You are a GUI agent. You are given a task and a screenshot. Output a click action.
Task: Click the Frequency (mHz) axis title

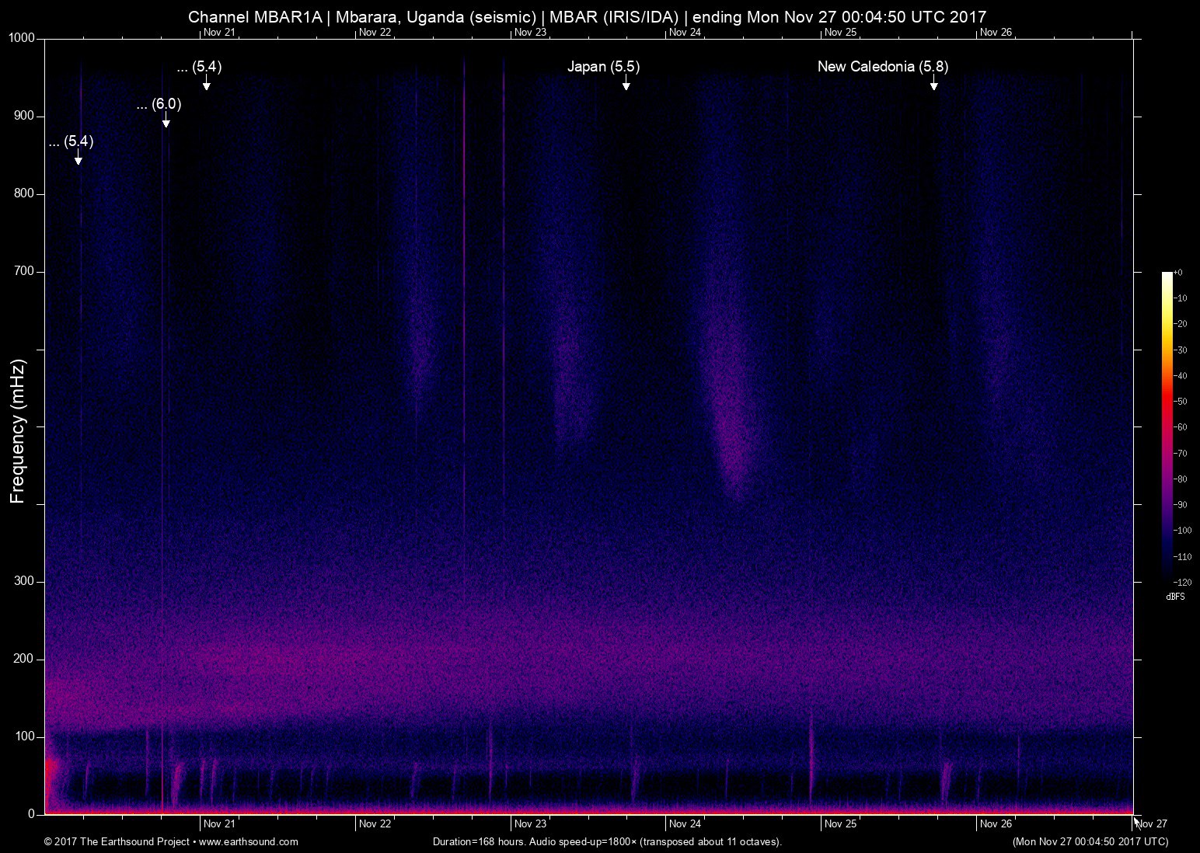tap(18, 431)
